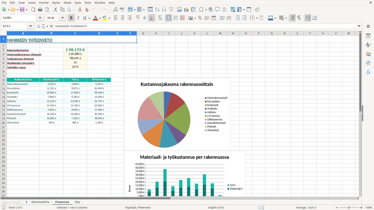The height and width of the screenshot is (210, 374).
Task: Format cells as percent
Action: 200,18
